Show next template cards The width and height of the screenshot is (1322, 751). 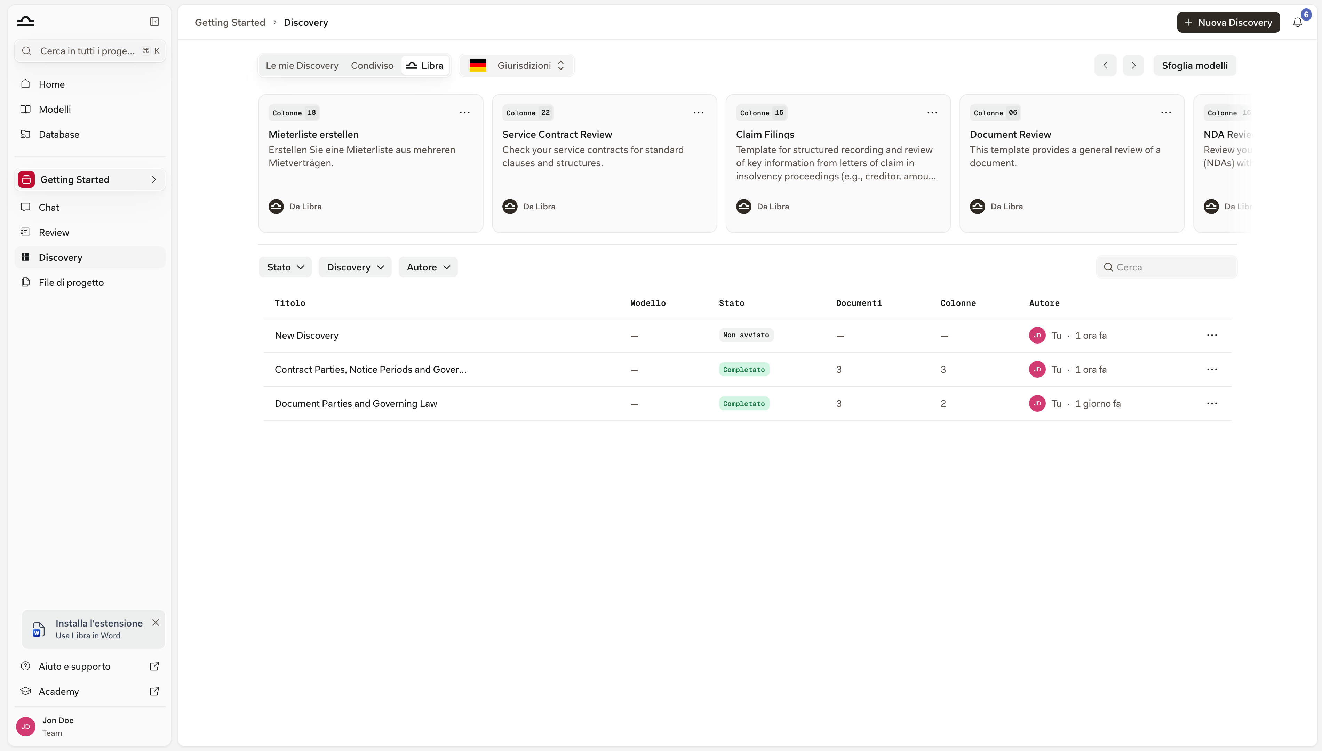click(1133, 65)
